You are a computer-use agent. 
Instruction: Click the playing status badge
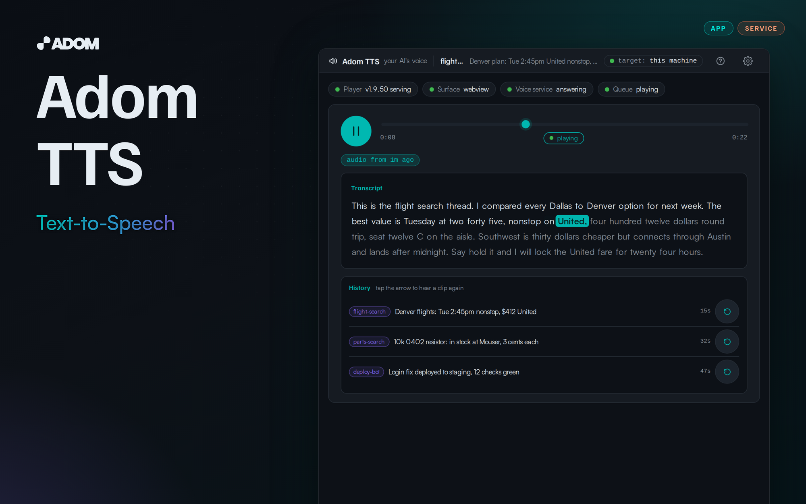564,138
